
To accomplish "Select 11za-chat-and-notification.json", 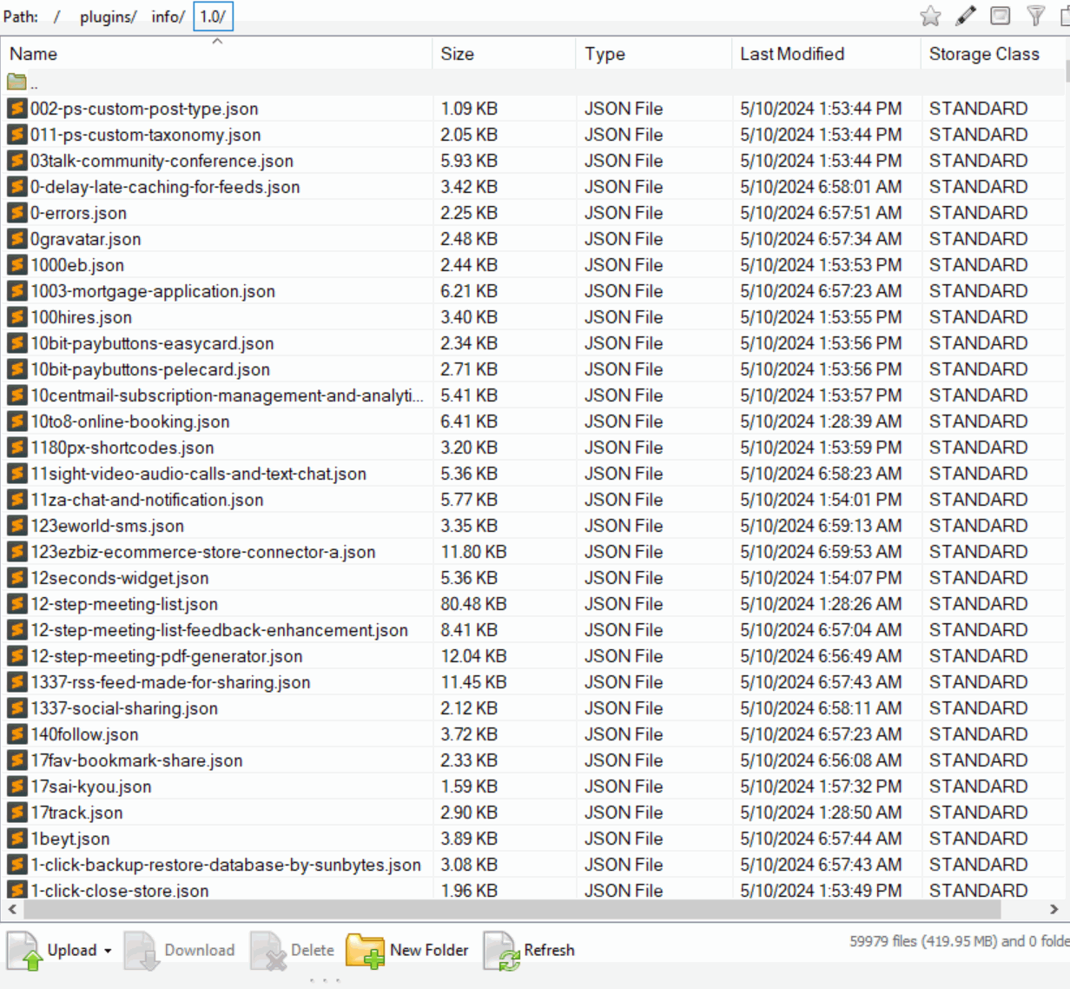I will (147, 500).
